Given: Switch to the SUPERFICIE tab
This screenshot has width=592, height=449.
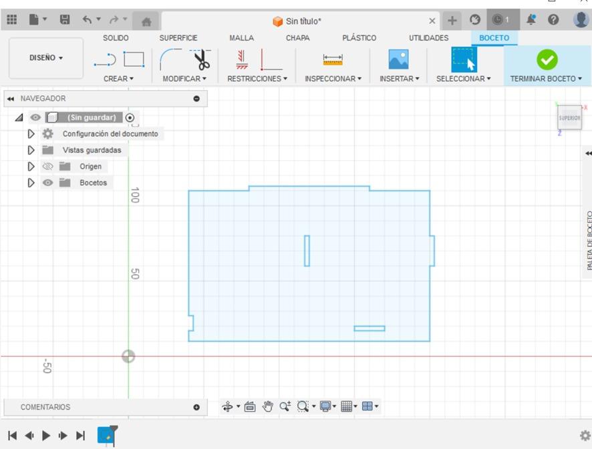Looking at the screenshot, I should click(178, 38).
